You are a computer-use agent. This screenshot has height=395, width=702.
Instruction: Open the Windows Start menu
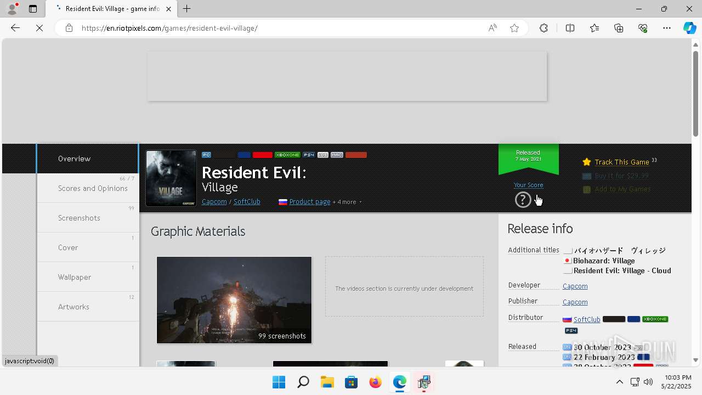tap(279, 382)
